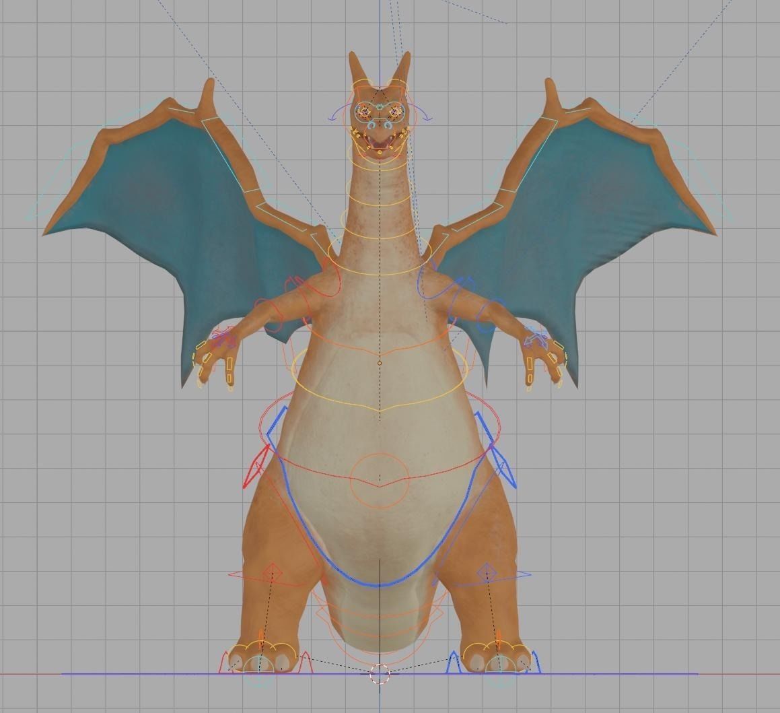This screenshot has width=780, height=713.
Task: Select the blue spike heel control by foot
Action: click(452, 663)
